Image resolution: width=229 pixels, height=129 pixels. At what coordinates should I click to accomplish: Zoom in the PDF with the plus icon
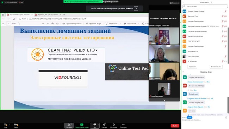click(x=48, y=24)
